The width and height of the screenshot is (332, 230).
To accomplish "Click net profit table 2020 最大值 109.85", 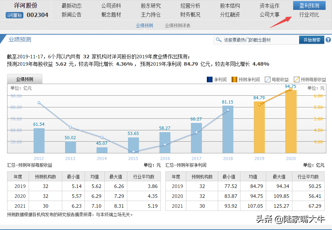I will click(281, 196).
